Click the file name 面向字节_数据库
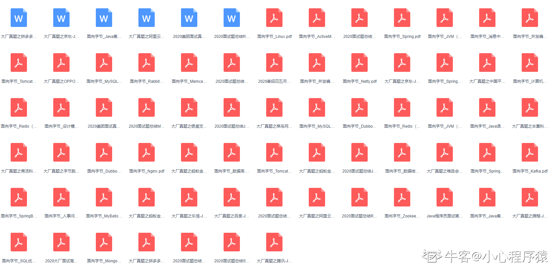This screenshot has width=551, height=266. (x=232, y=171)
